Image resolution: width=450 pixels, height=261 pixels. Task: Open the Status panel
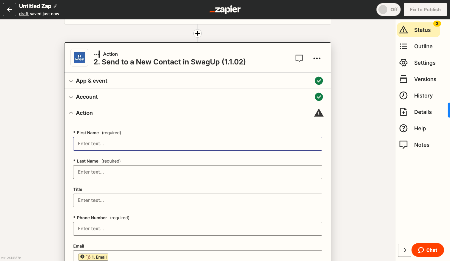click(418, 30)
